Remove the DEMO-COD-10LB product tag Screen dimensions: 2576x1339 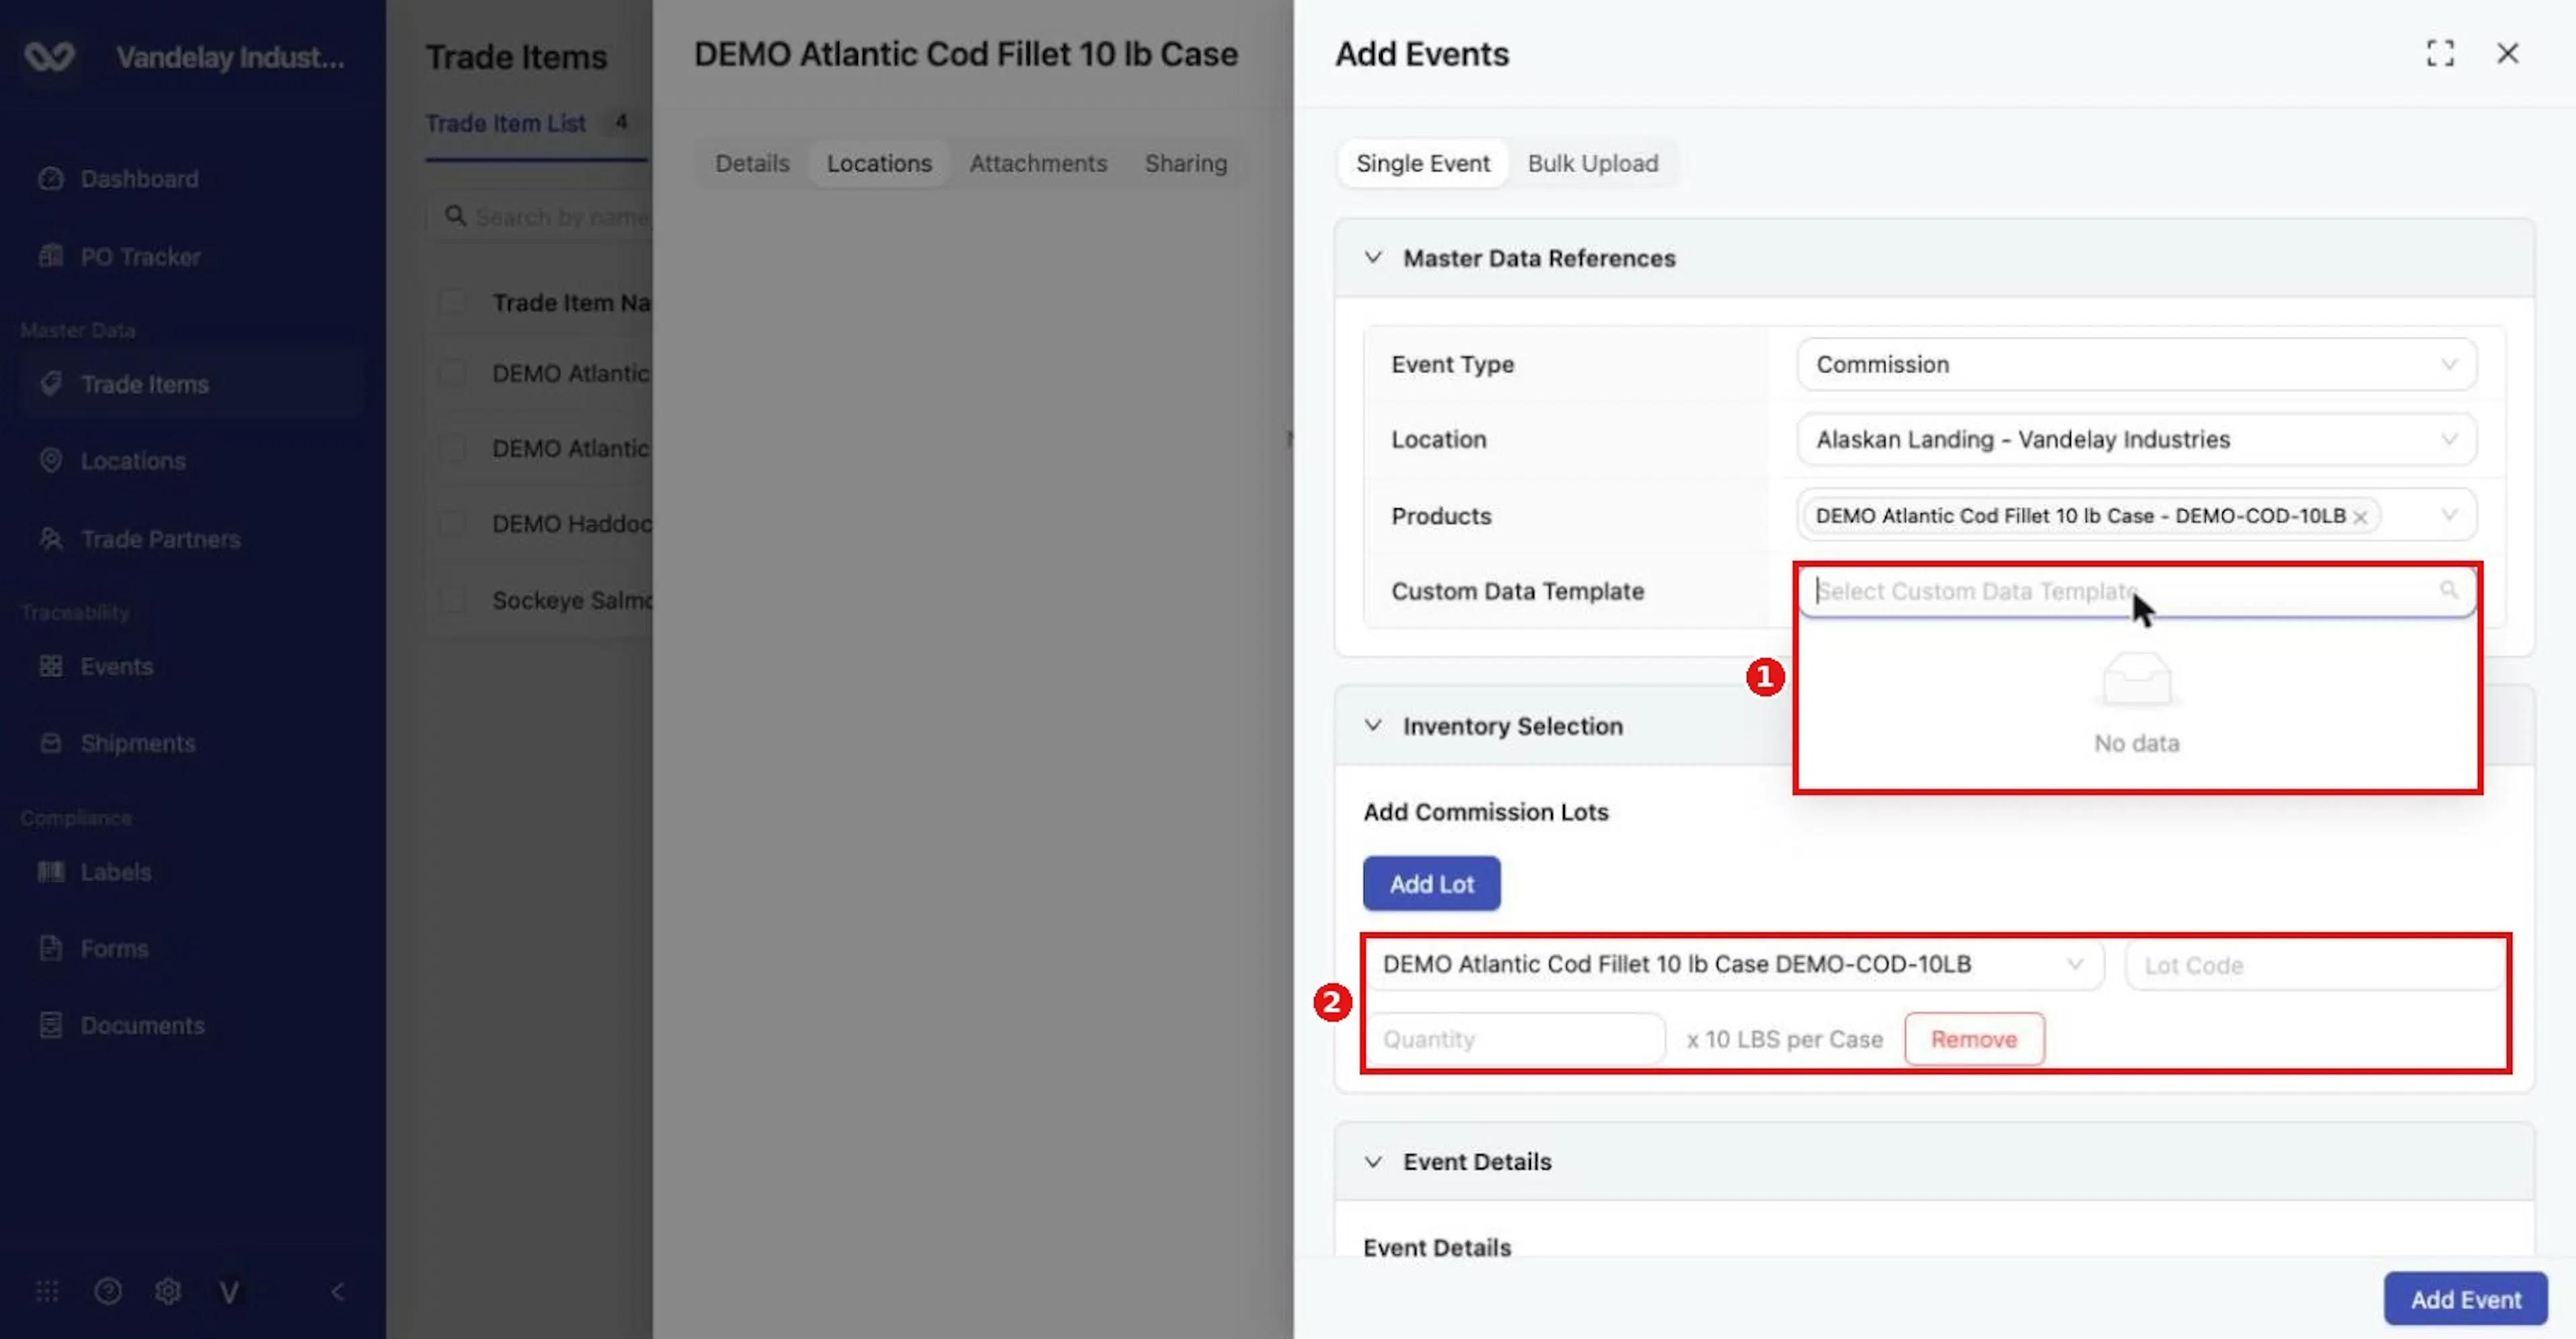(2360, 517)
